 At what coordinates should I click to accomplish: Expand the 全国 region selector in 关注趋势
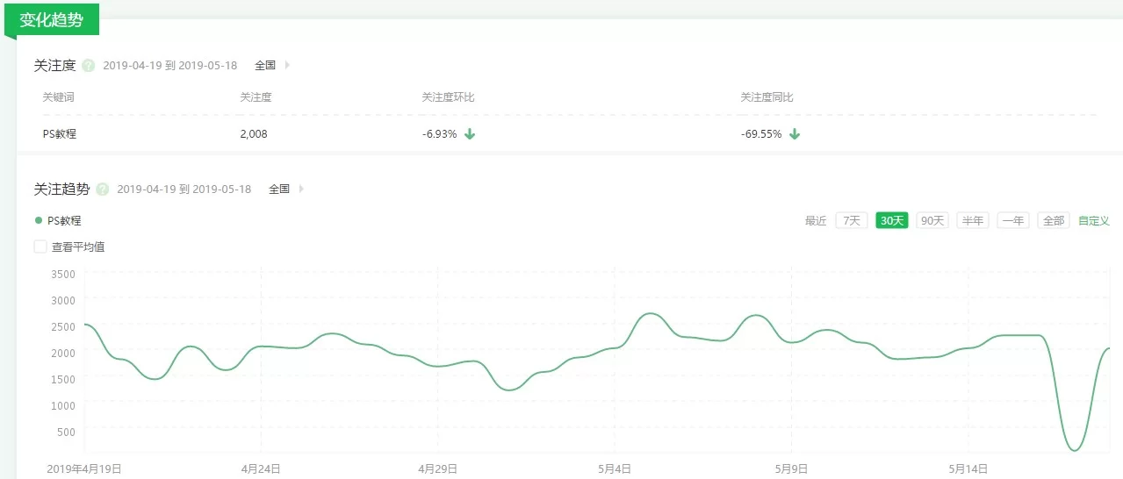point(286,189)
